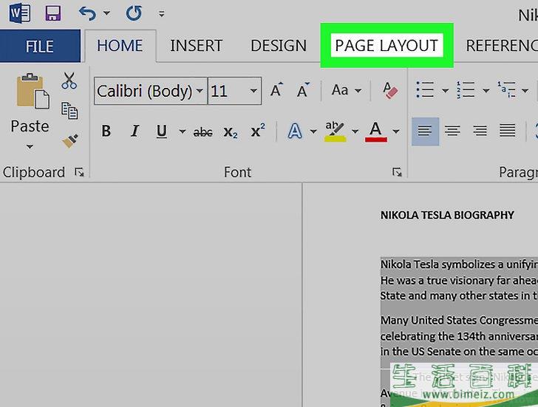Open the undo history dropdown arrow
Screen dimensions: 538x407
click(106, 14)
